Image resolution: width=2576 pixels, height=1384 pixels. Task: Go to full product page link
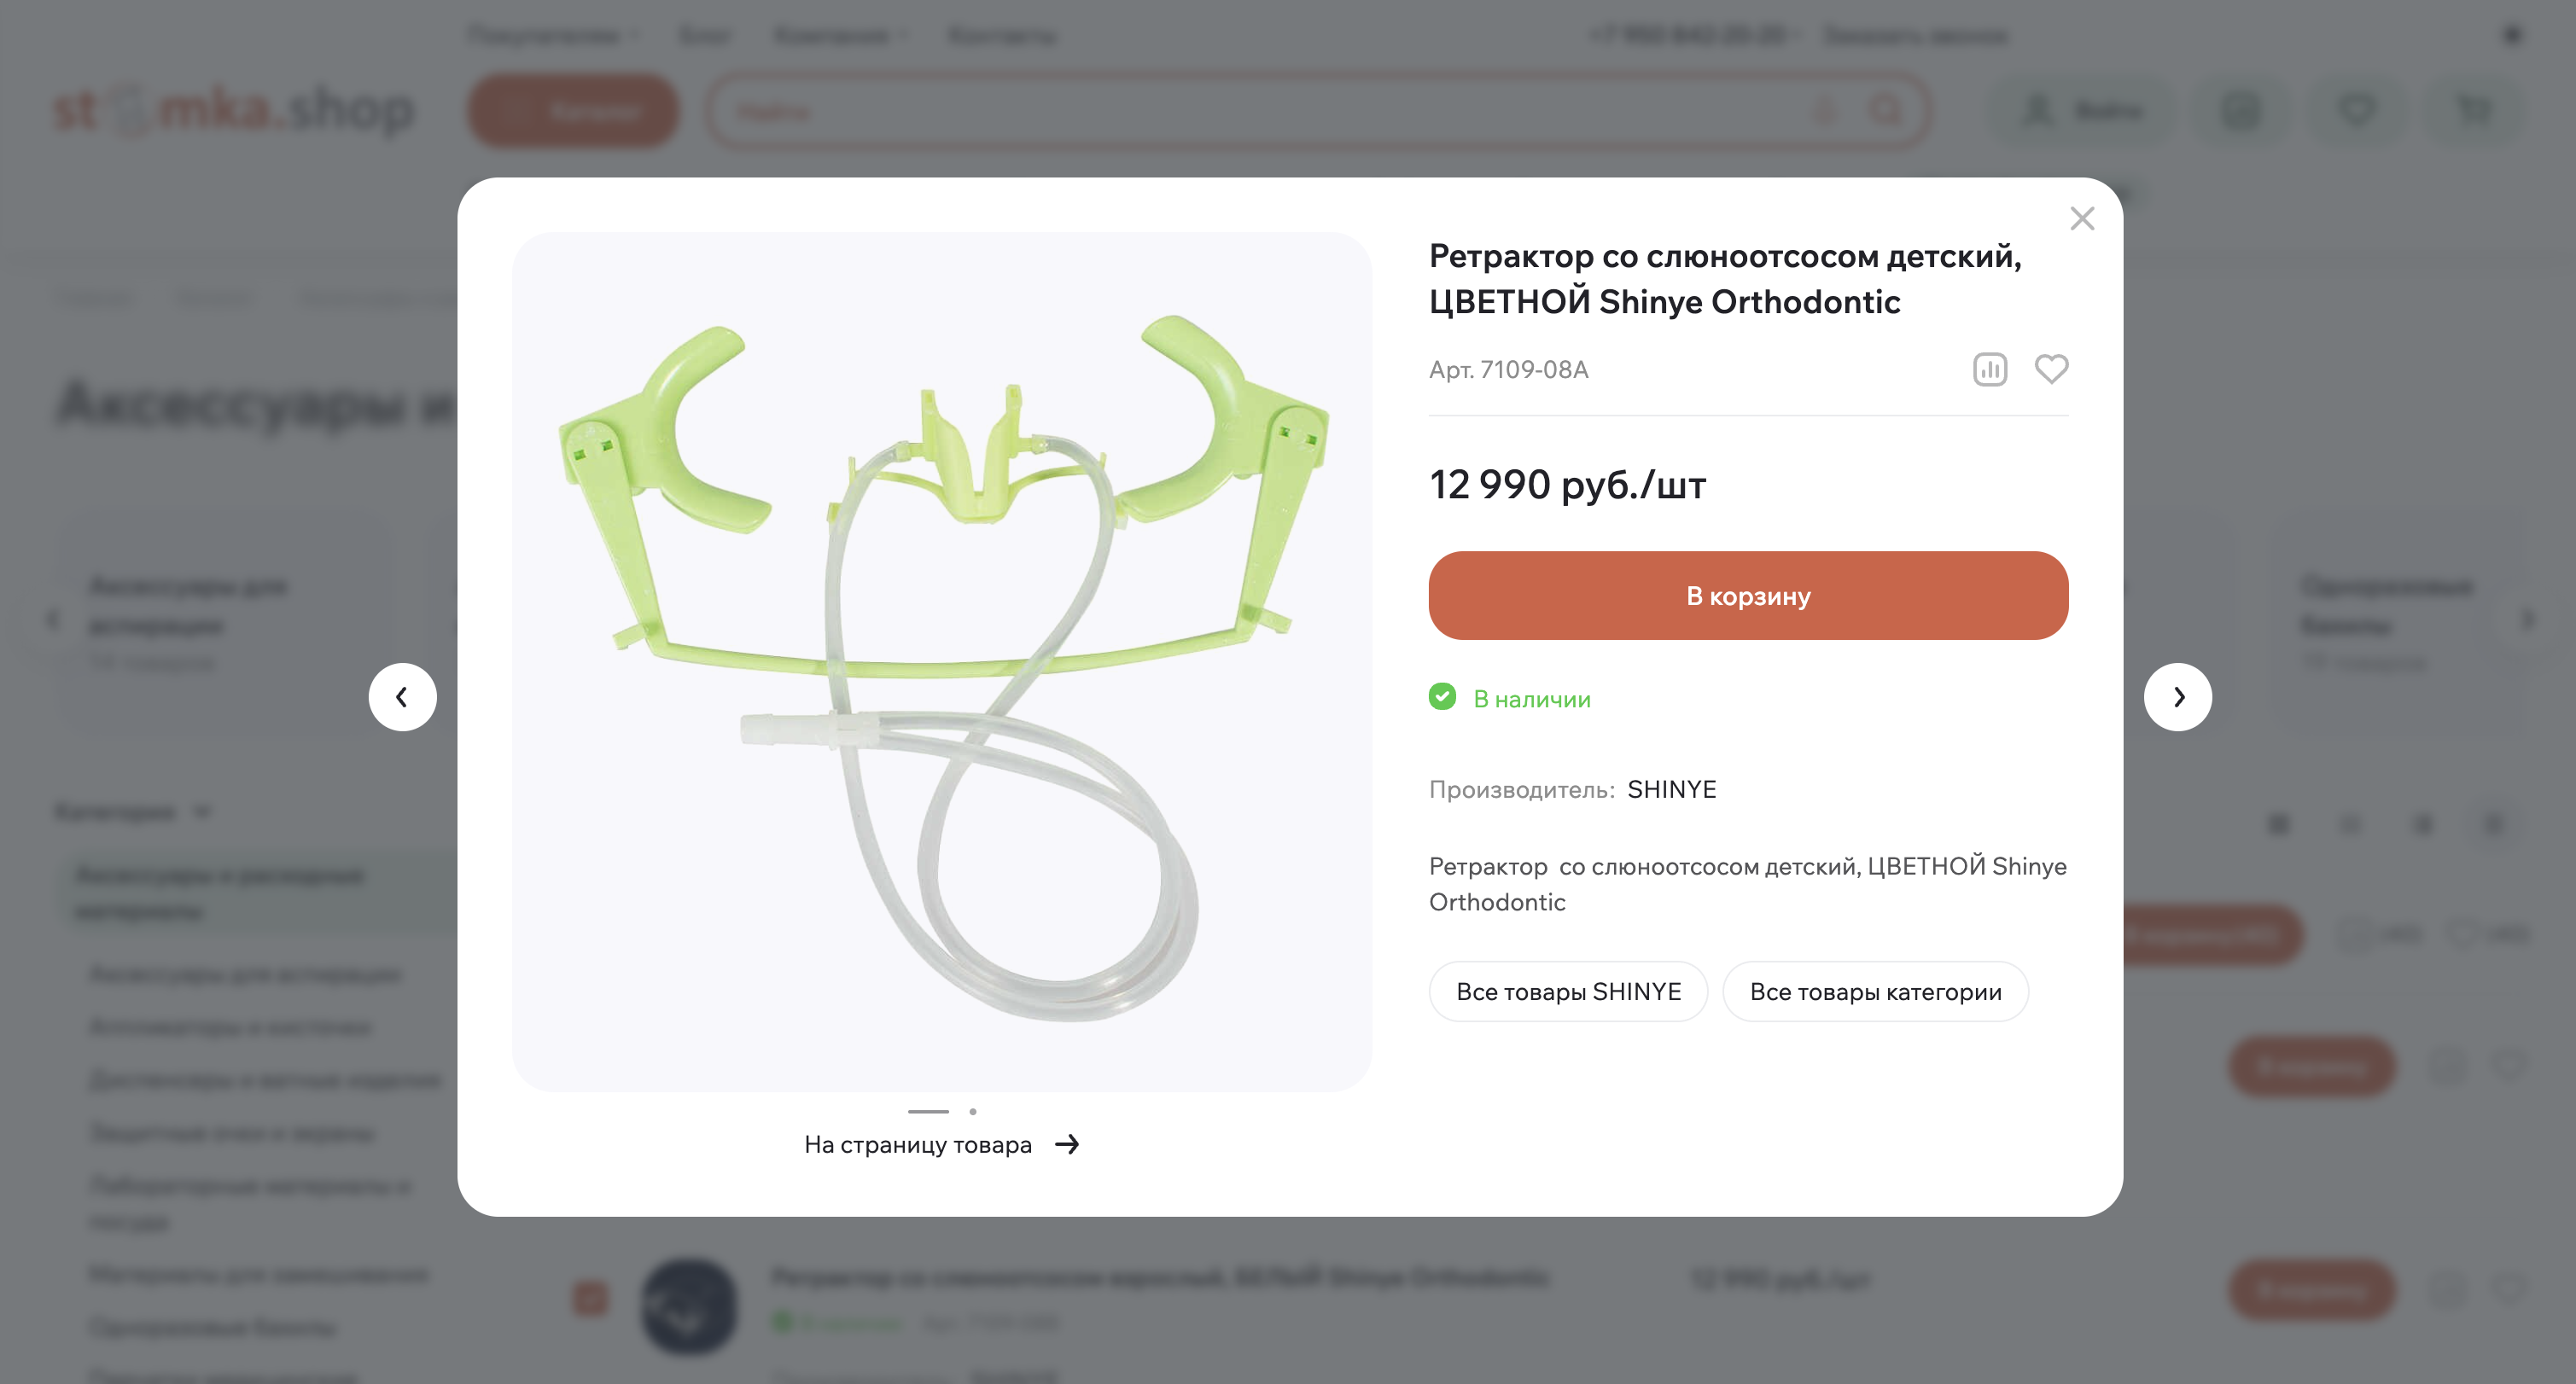point(917,1144)
